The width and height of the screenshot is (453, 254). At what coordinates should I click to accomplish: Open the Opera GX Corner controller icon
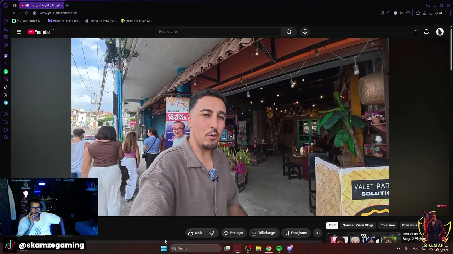[x=15, y=5]
